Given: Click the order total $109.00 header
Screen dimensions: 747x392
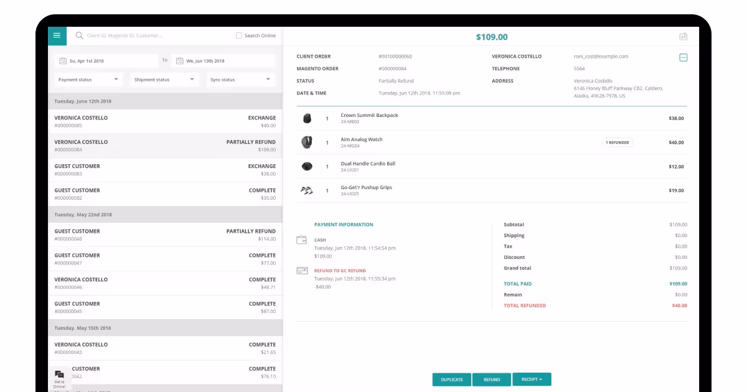Looking at the screenshot, I should coord(492,37).
